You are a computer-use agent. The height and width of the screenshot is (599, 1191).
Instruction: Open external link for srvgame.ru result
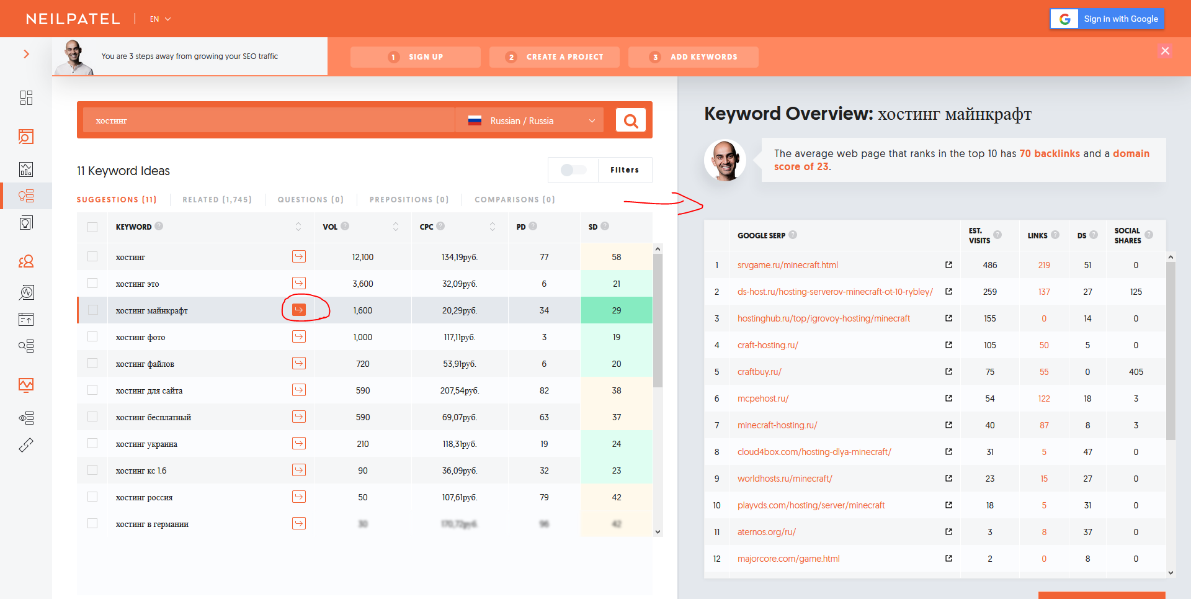click(x=948, y=264)
